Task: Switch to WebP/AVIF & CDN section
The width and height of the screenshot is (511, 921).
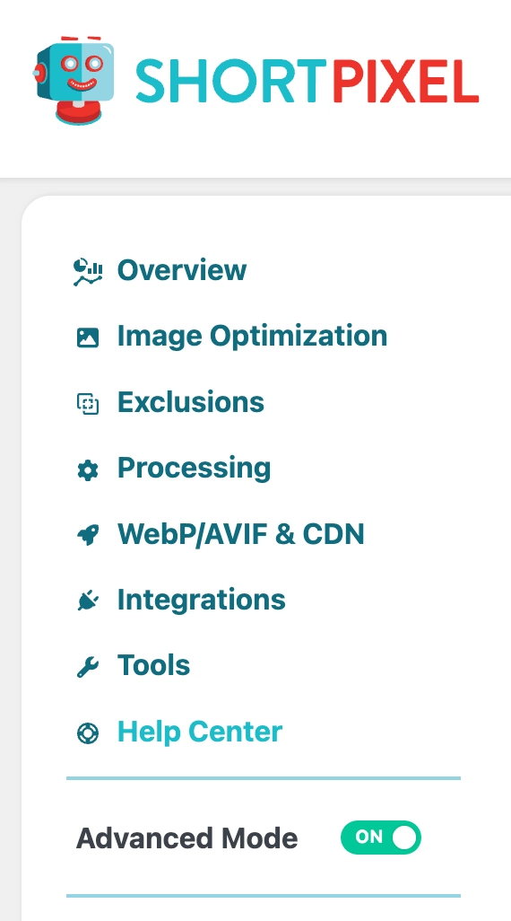Action: [x=240, y=534]
